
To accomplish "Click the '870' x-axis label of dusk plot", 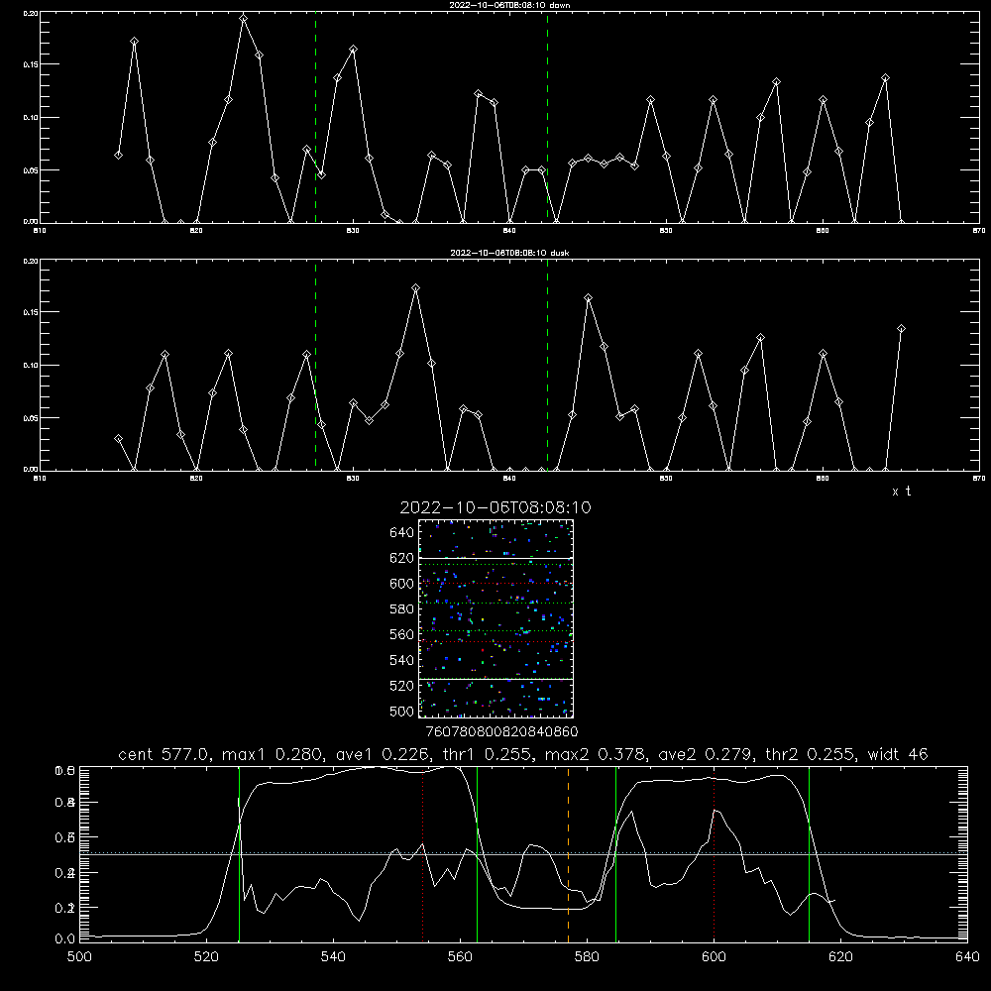I will pyautogui.click(x=979, y=479).
